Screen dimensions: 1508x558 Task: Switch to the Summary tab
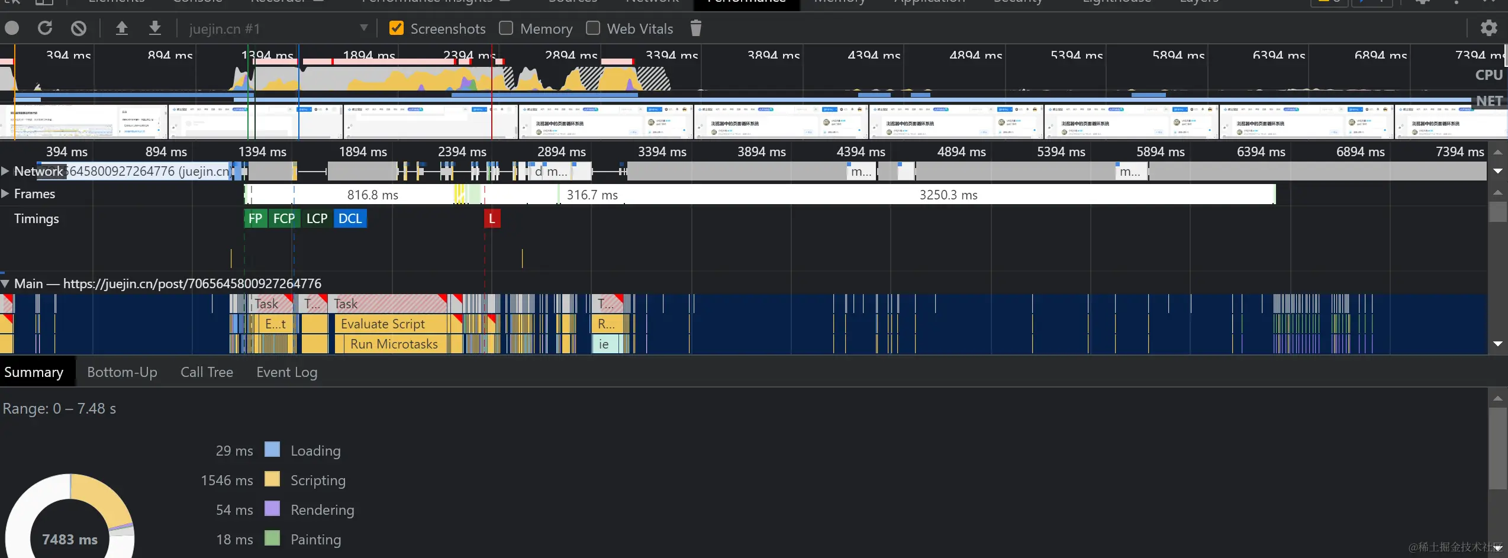[x=34, y=372]
